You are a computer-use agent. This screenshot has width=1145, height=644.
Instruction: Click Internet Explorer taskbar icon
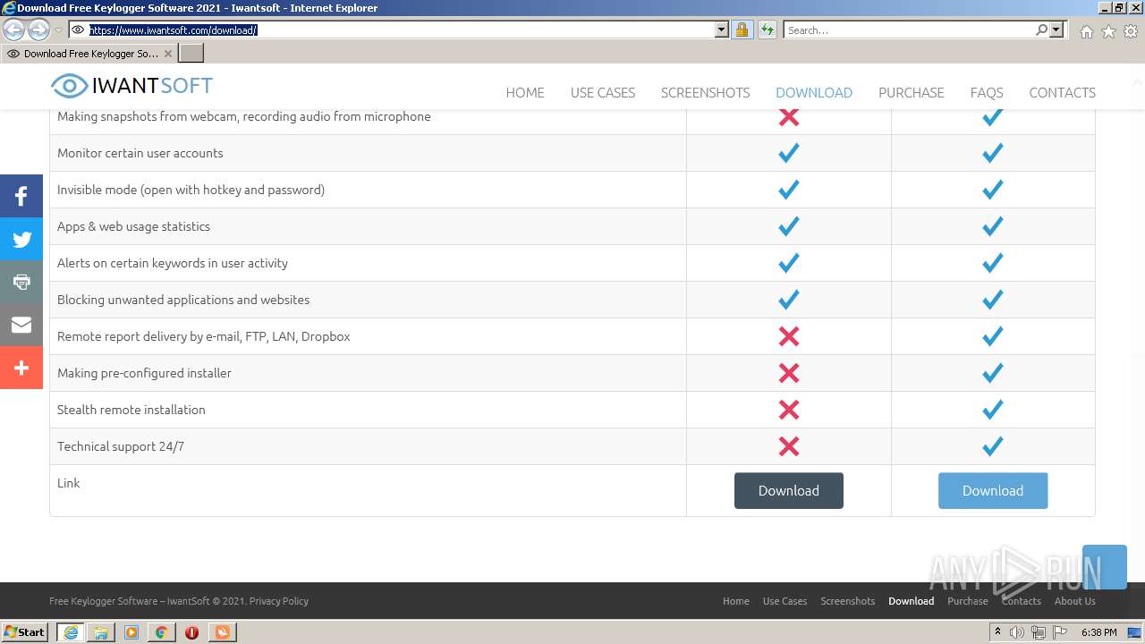click(71, 632)
